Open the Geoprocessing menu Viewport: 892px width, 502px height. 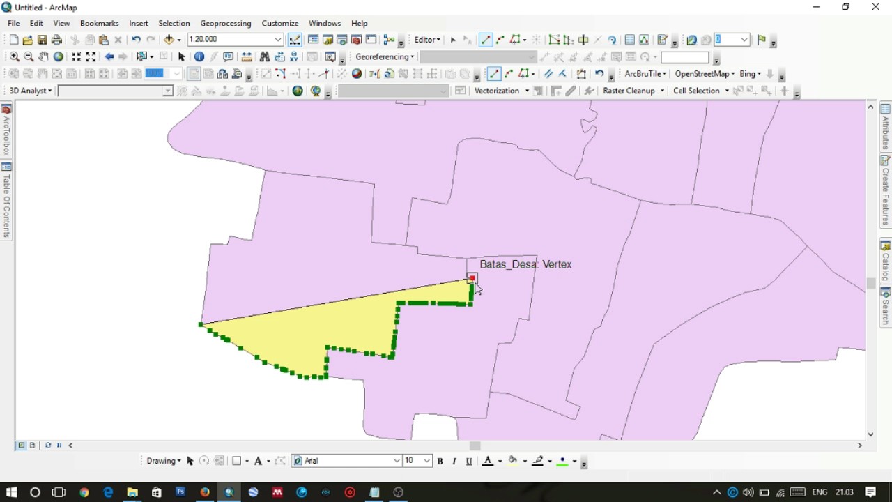point(226,23)
